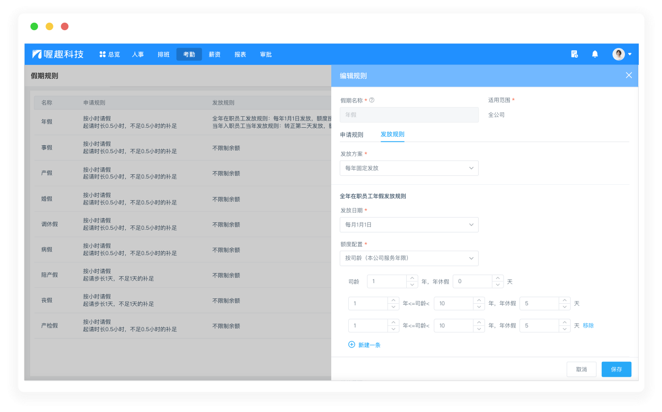Open the 薪资 menu

tap(215, 54)
